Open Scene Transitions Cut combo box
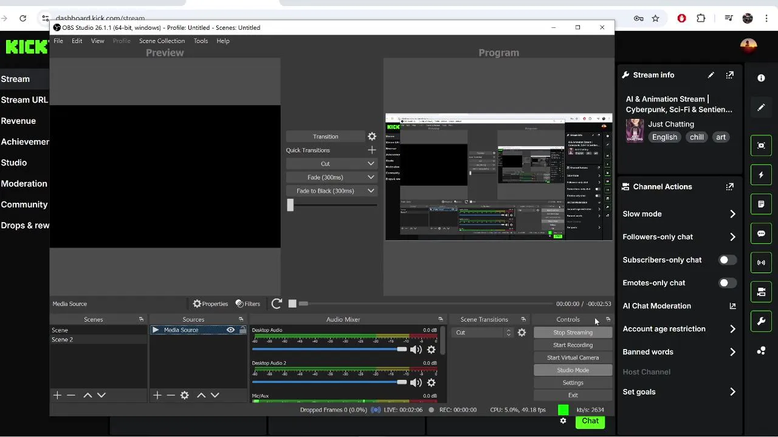Screen dimensions: 778x437 (x=482, y=333)
